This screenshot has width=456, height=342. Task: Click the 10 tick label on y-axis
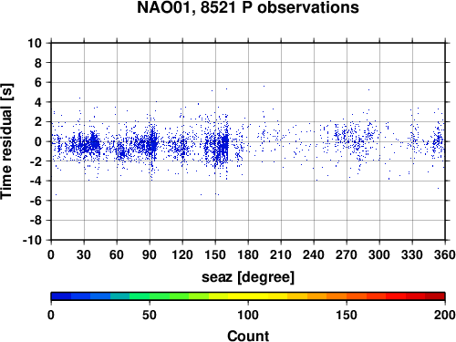[35, 43]
